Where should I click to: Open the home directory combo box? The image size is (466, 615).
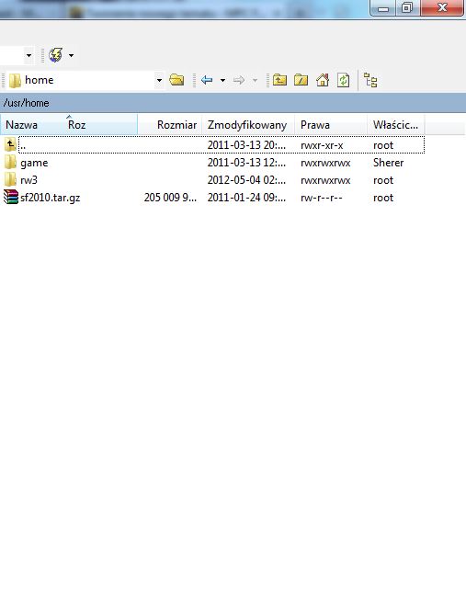click(x=85, y=80)
